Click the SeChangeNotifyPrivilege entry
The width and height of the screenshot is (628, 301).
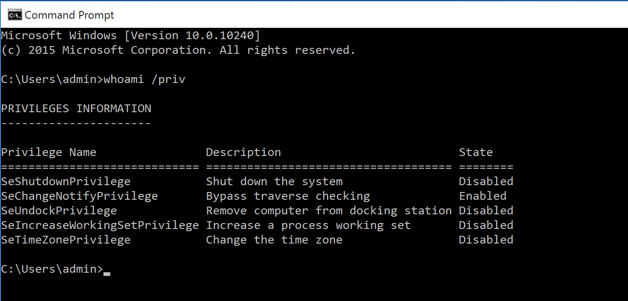[x=79, y=196]
